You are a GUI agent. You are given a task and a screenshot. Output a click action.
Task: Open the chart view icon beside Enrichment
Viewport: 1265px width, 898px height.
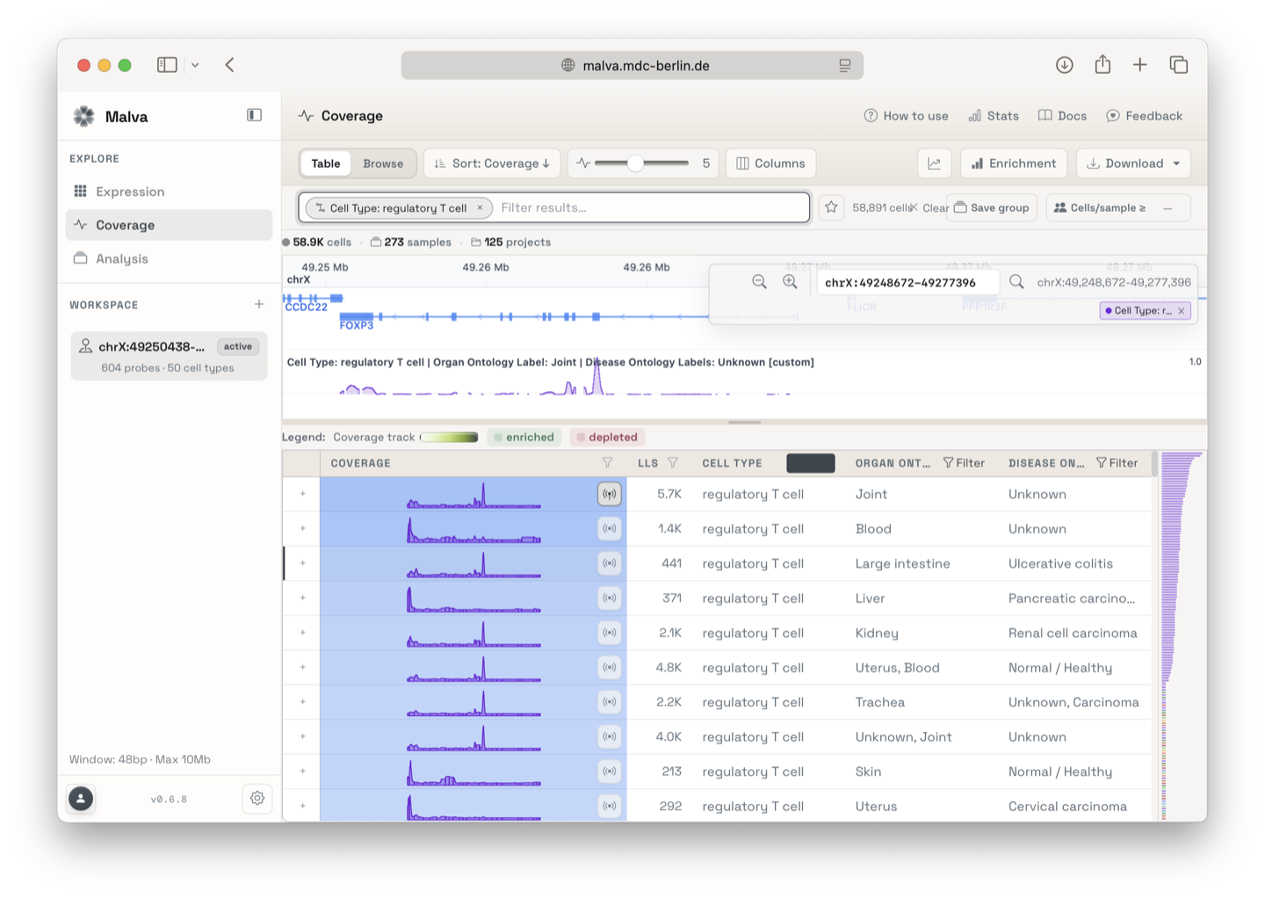click(934, 163)
